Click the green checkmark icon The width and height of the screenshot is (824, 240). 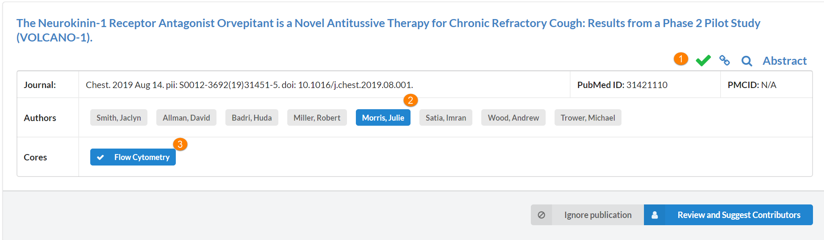click(x=703, y=61)
